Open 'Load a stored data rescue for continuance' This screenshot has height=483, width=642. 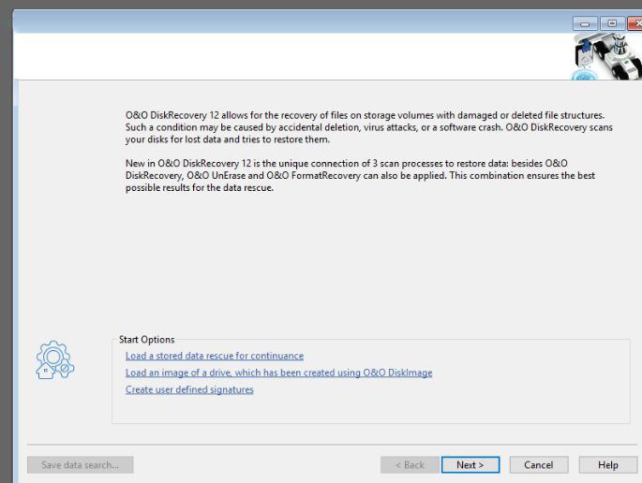pos(215,356)
